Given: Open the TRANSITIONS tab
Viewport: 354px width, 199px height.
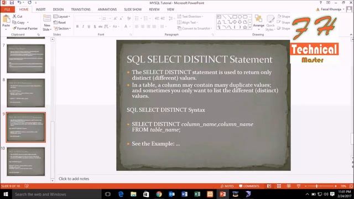Looking at the screenshot, I should click(x=81, y=9).
